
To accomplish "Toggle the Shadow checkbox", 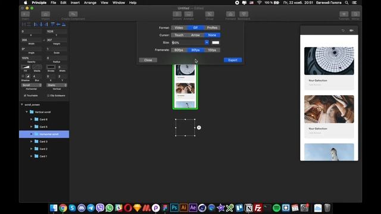I will 23,76.
